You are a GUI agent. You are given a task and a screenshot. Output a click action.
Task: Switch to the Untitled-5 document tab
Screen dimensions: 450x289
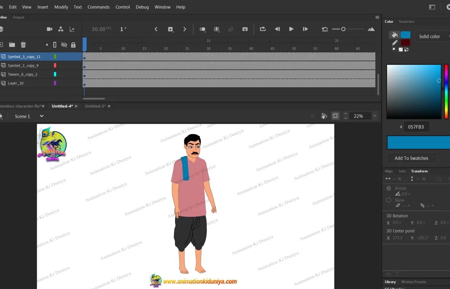[x=95, y=106]
